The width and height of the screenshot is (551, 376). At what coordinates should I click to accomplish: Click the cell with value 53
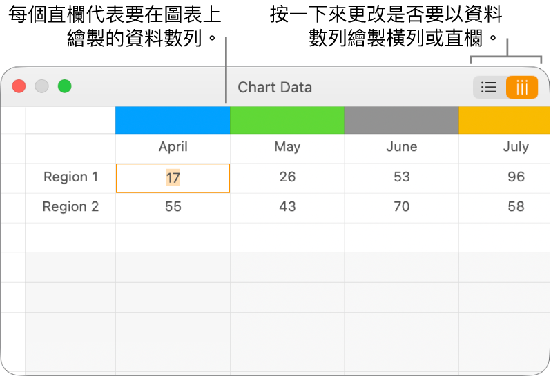click(x=401, y=177)
